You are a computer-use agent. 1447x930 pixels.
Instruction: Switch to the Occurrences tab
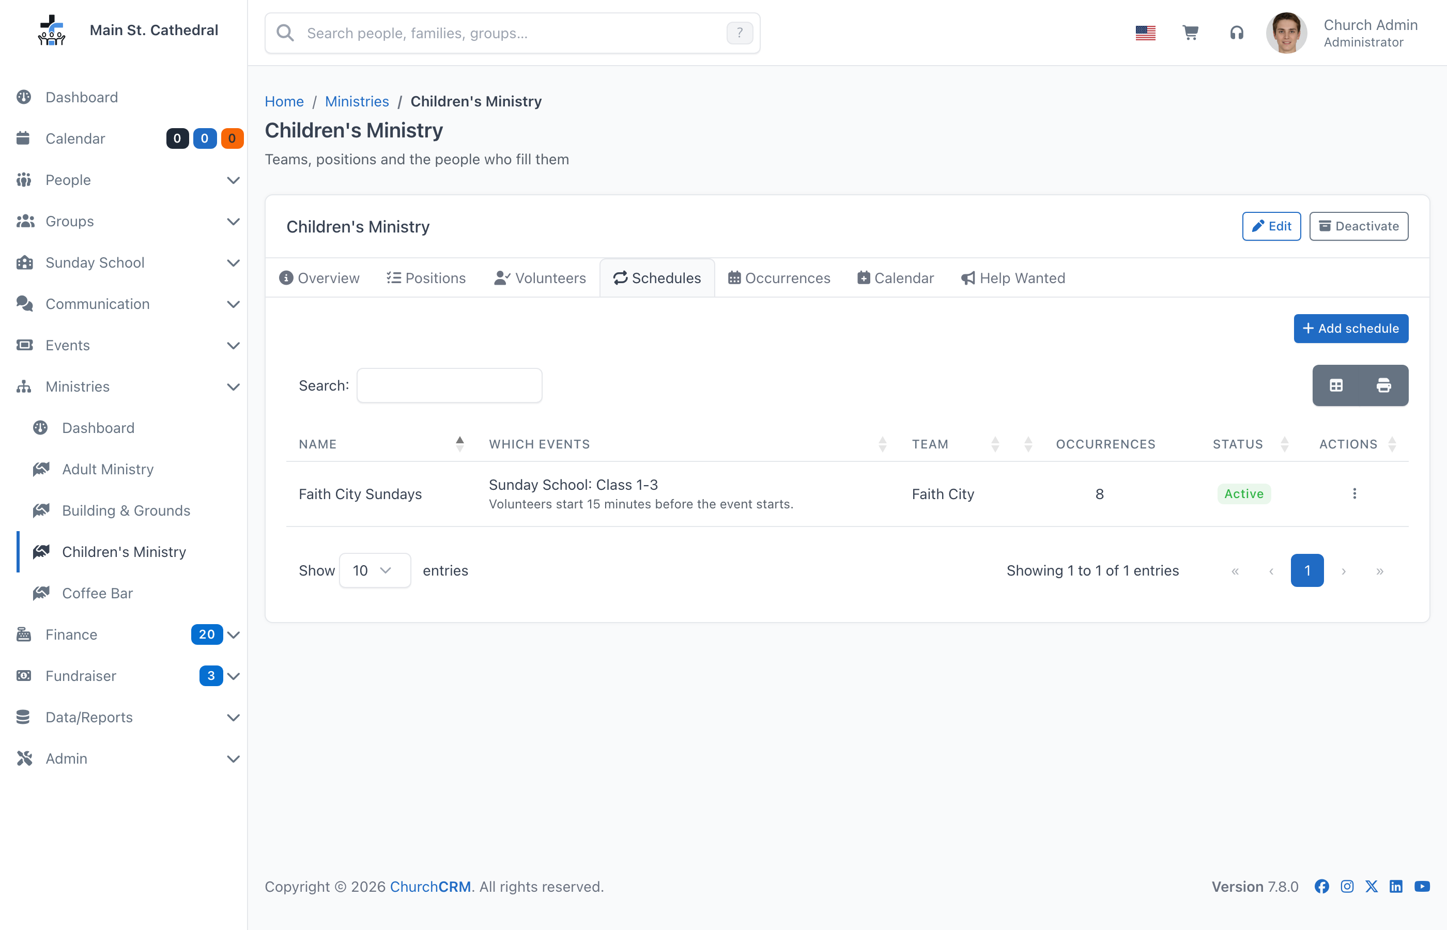click(x=779, y=278)
